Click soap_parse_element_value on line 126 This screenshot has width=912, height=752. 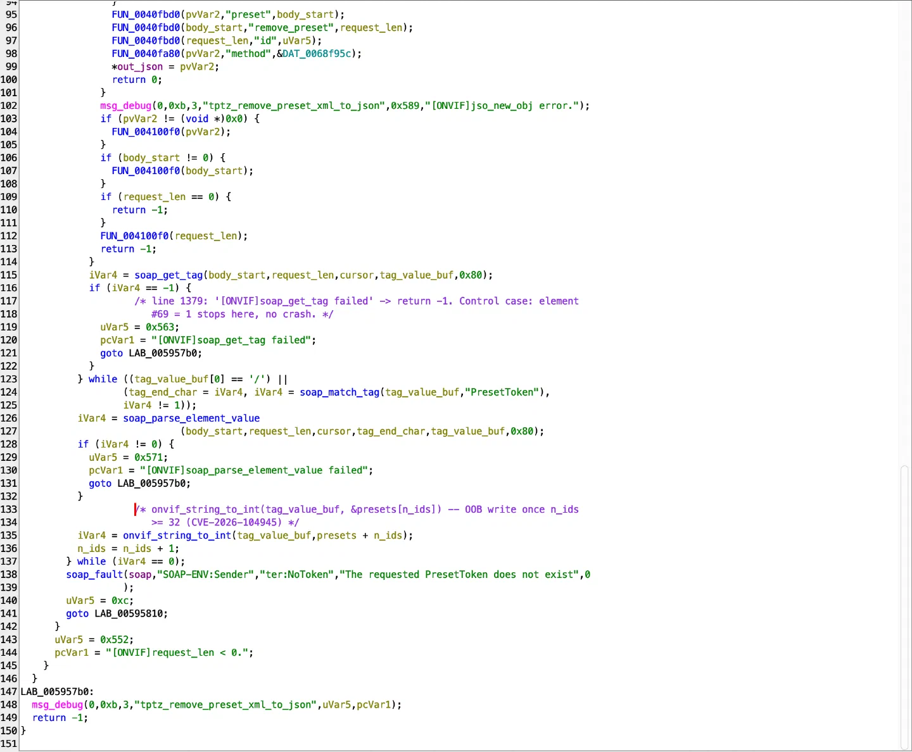point(191,418)
